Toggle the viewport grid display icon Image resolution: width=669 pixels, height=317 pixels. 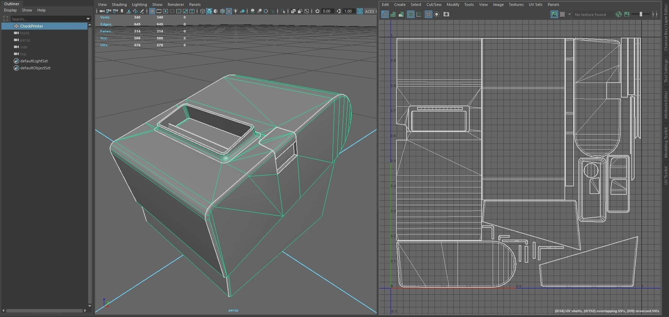coord(152,11)
